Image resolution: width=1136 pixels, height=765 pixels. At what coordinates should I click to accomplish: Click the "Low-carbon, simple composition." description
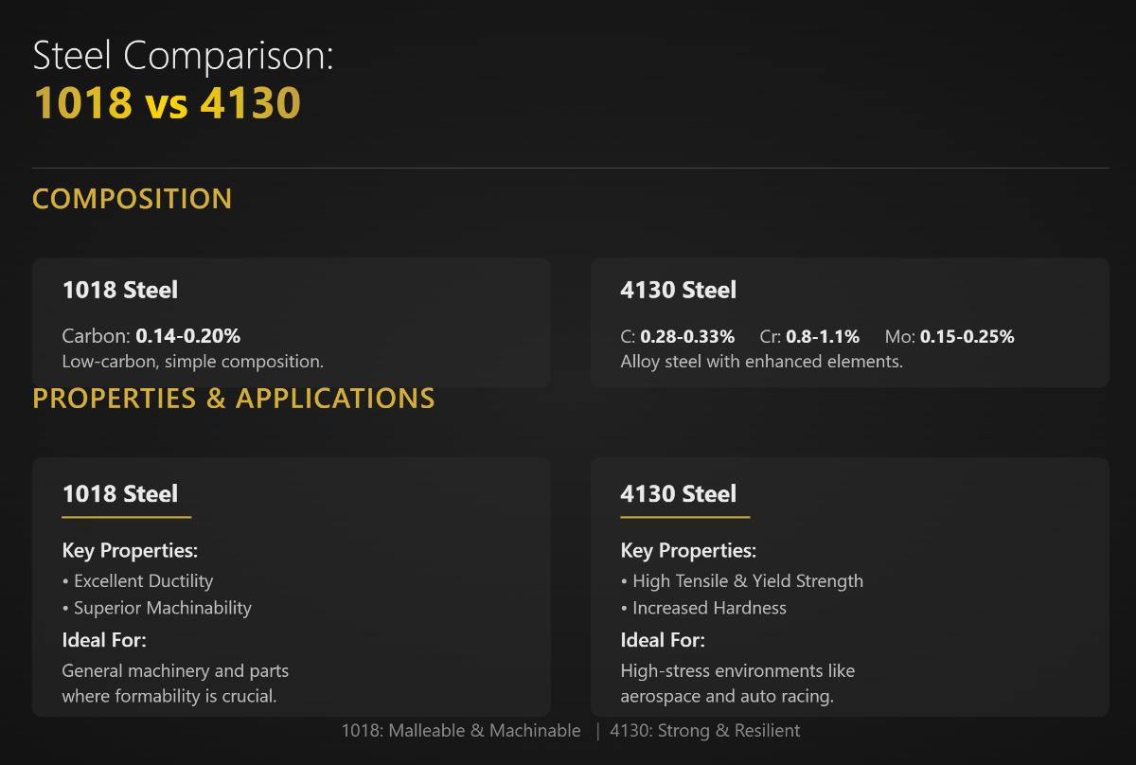pos(192,362)
